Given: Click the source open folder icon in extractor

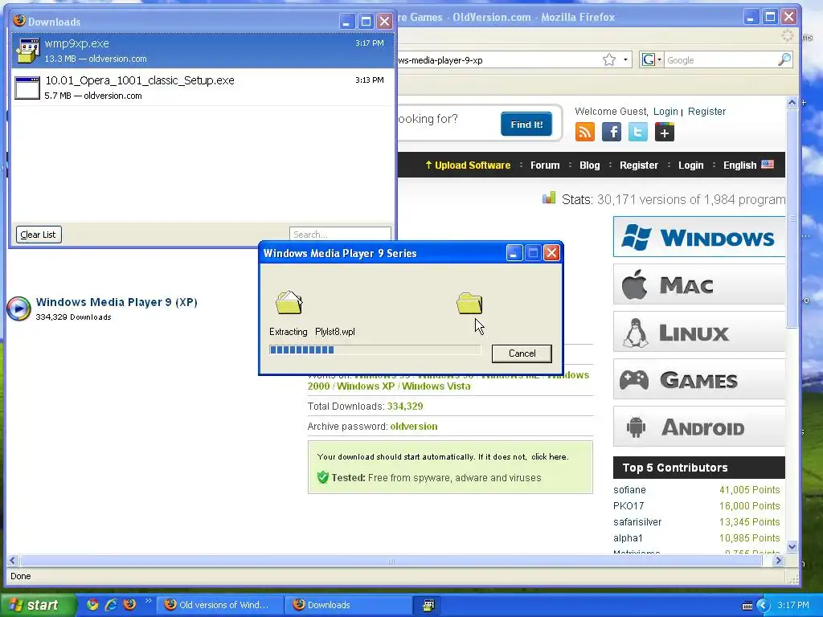Looking at the screenshot, I should coord(289,303).
